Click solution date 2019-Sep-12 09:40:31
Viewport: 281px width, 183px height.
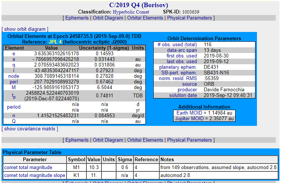click(x=228, y=95)
